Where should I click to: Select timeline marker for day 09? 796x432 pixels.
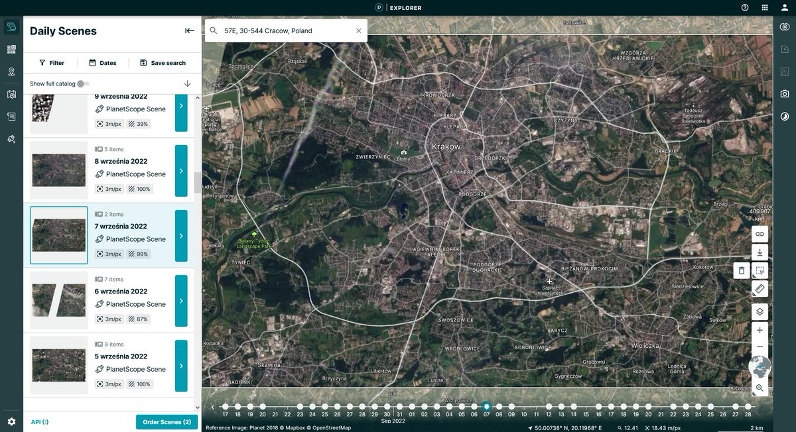[511, 406]
